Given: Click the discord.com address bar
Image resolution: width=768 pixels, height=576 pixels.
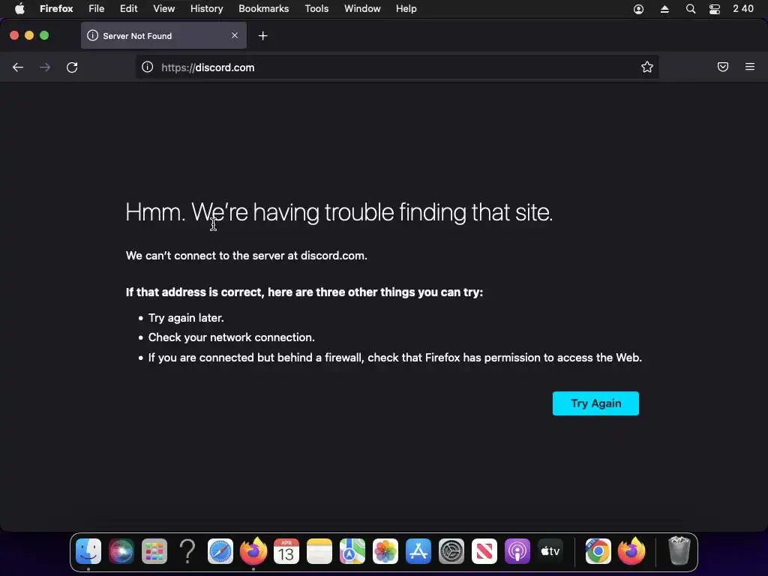Looking at the screenshot, I should tap(397, 67).
